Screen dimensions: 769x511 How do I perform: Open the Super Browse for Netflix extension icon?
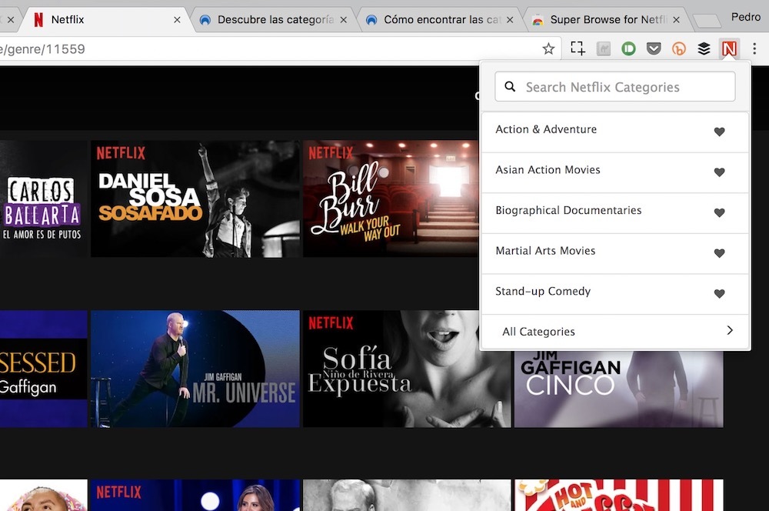[728, 48]
